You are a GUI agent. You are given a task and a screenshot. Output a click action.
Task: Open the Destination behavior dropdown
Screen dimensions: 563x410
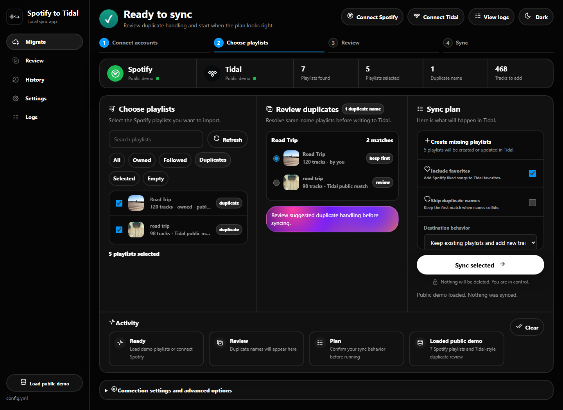tap(481, 242)
